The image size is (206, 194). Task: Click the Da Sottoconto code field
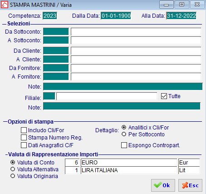pyautogui.click(x=56, y=31)
